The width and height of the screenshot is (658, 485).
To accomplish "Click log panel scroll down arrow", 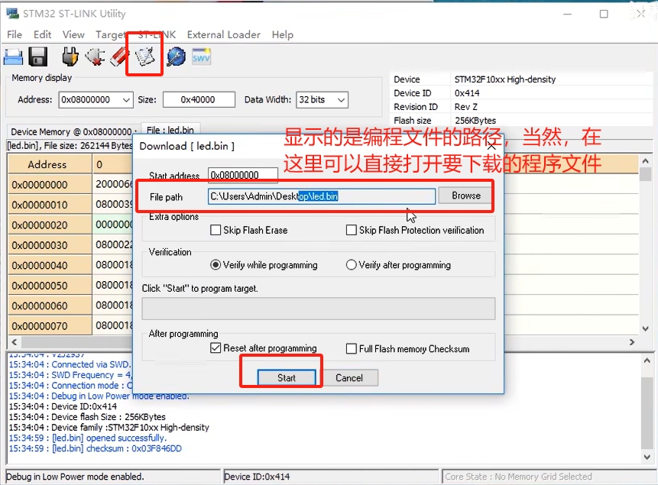I will 647,457.
